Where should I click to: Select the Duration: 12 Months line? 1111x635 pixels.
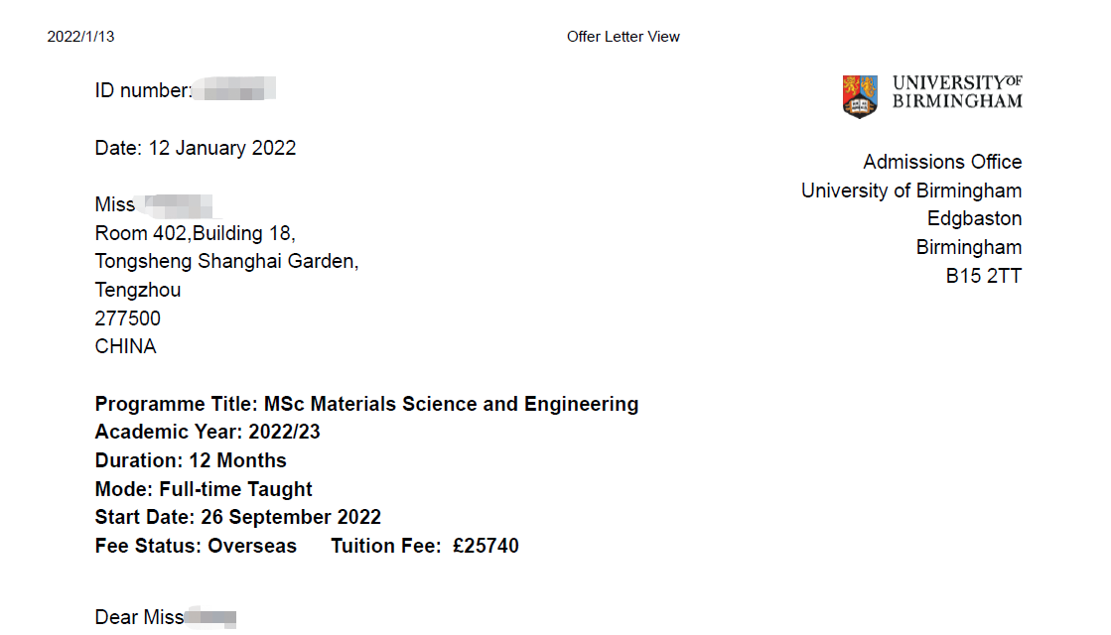(191, 460)
